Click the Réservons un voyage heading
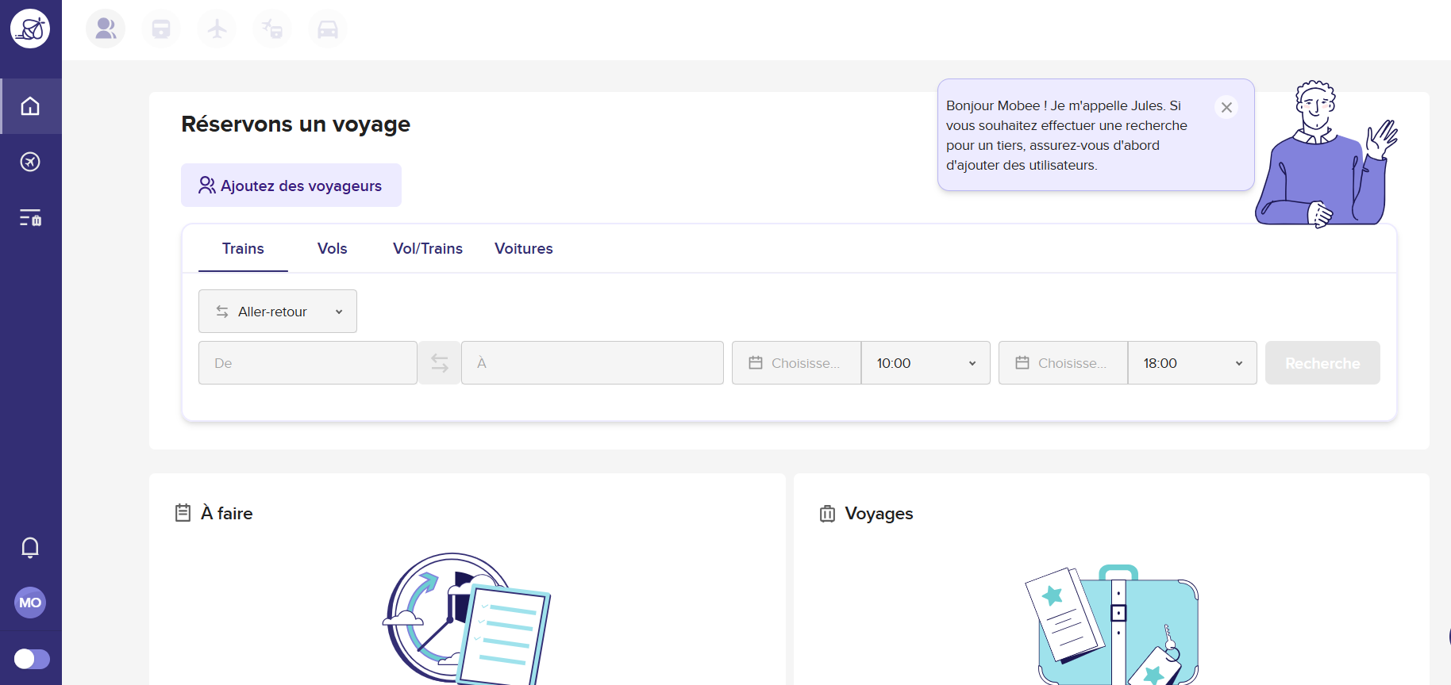1451x685 pixels. 295,124
